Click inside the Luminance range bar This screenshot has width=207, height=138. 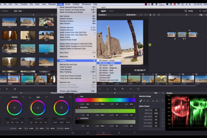pyautogui.click(x=105, y=122)
